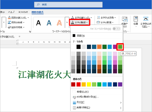This screenshot has height=112, width=152.
Task: Click the 代替テキスト alt text icon
Action: point(125,19)
